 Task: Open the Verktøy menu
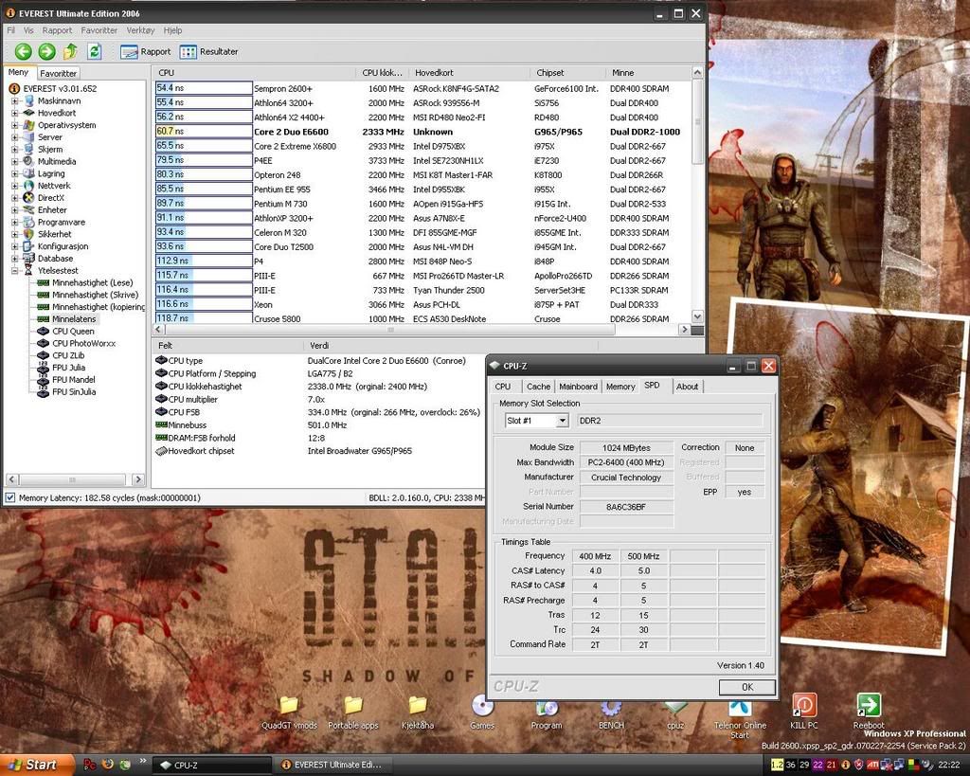pyautogui.click(x=140, y=30)
